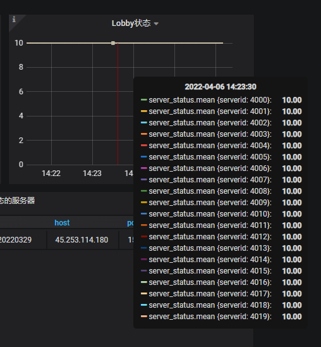
Task: Select server_status.mean serverid 4010 entry
Action: 221,214
